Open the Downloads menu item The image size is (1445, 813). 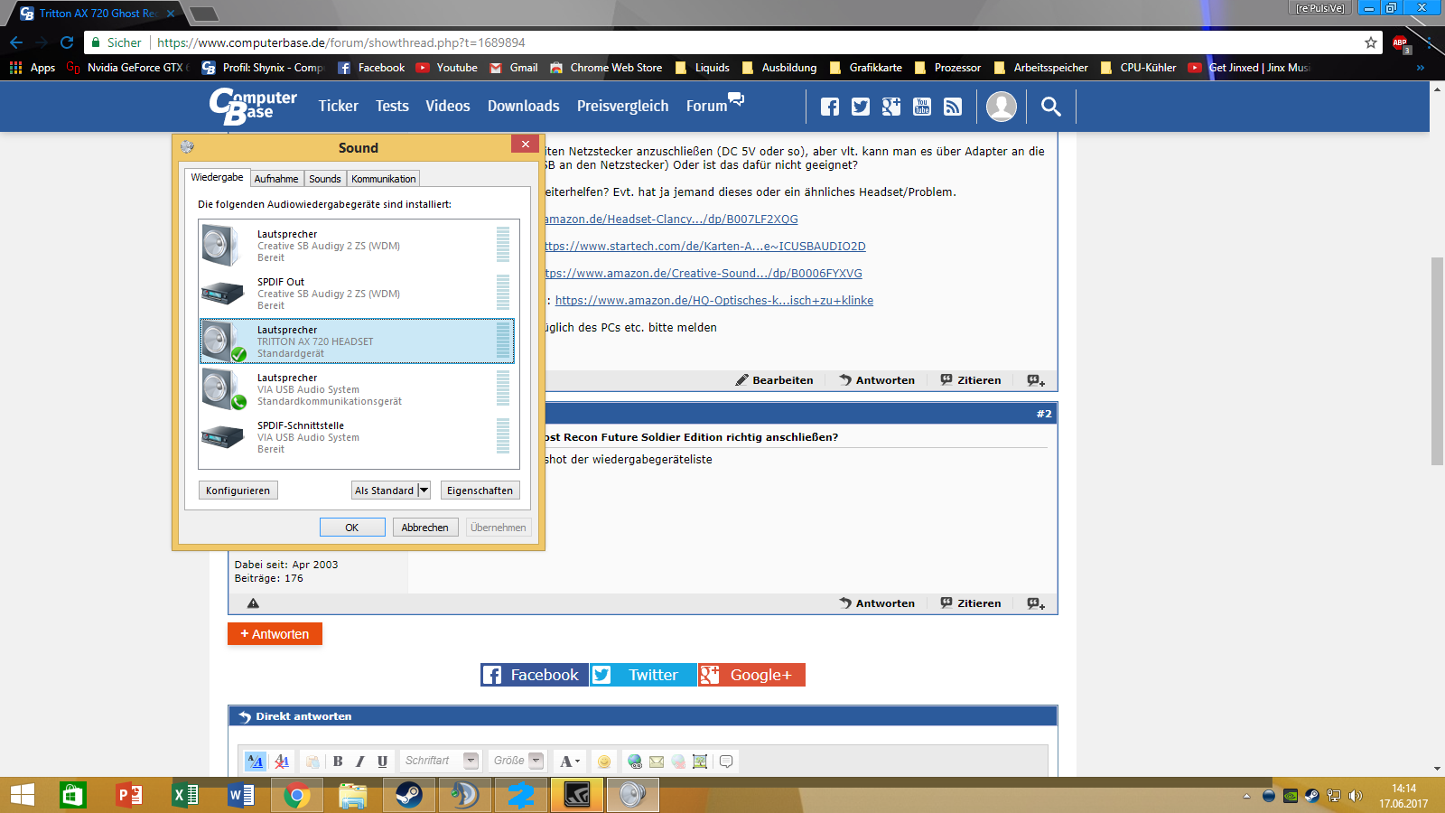point(524,106)
